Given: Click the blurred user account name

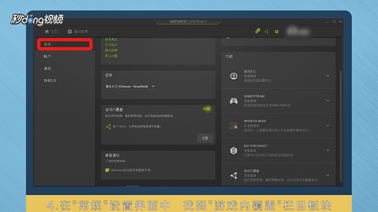Looking at the screenshot, I should [298, 31].
